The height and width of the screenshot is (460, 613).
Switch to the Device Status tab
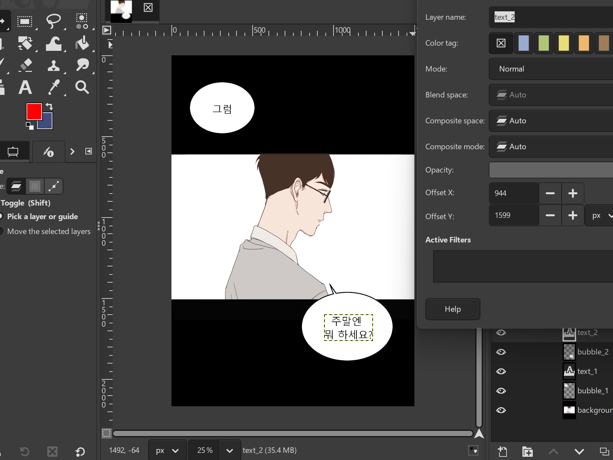49,151
